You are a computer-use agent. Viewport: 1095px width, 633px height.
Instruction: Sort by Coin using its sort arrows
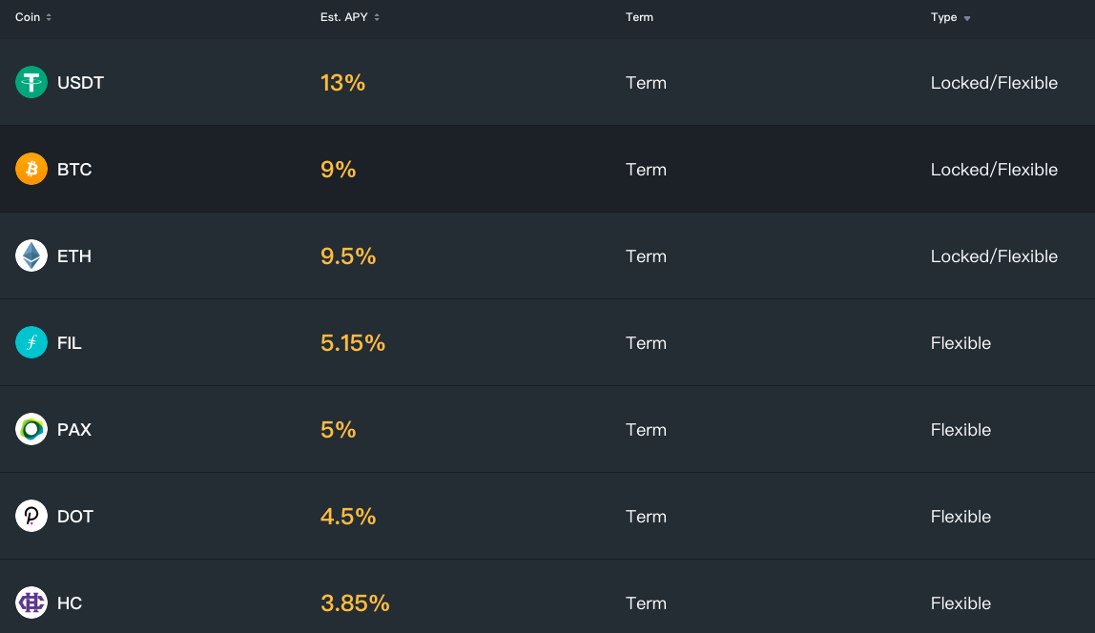coord(49,17)
